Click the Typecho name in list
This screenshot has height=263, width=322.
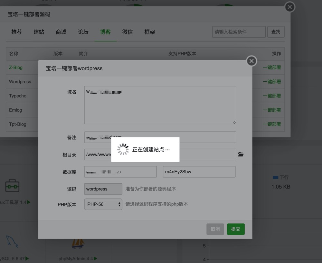click(x=18, y=96)
